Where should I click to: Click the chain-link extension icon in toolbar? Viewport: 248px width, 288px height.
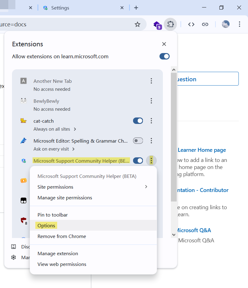pyautogui.click(x=205, y=24)
